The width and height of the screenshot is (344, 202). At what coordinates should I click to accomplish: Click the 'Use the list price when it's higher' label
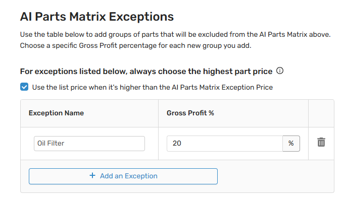101,87
